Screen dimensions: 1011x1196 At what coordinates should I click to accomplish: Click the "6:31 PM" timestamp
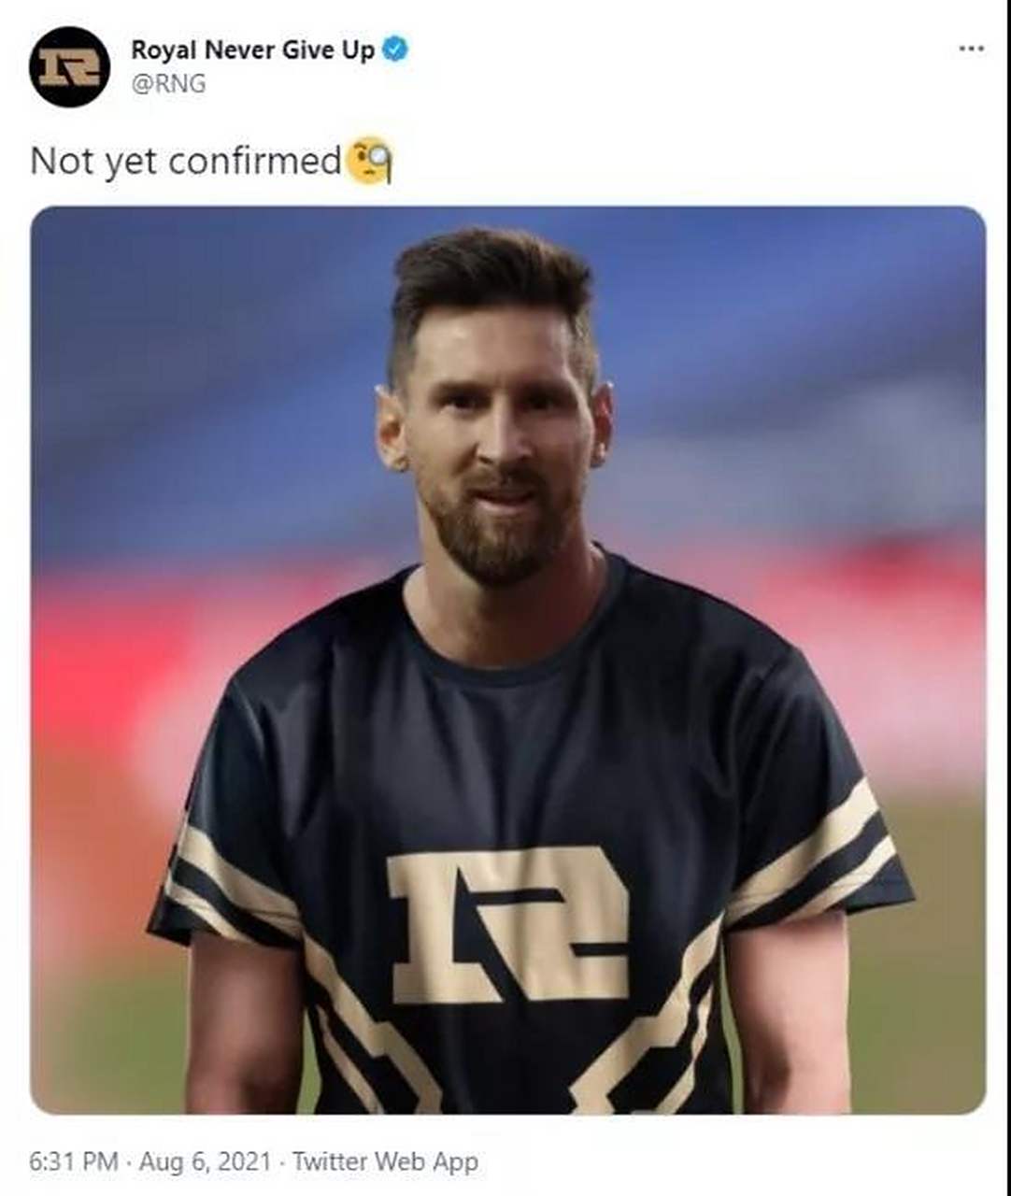tap(74, 1161)
